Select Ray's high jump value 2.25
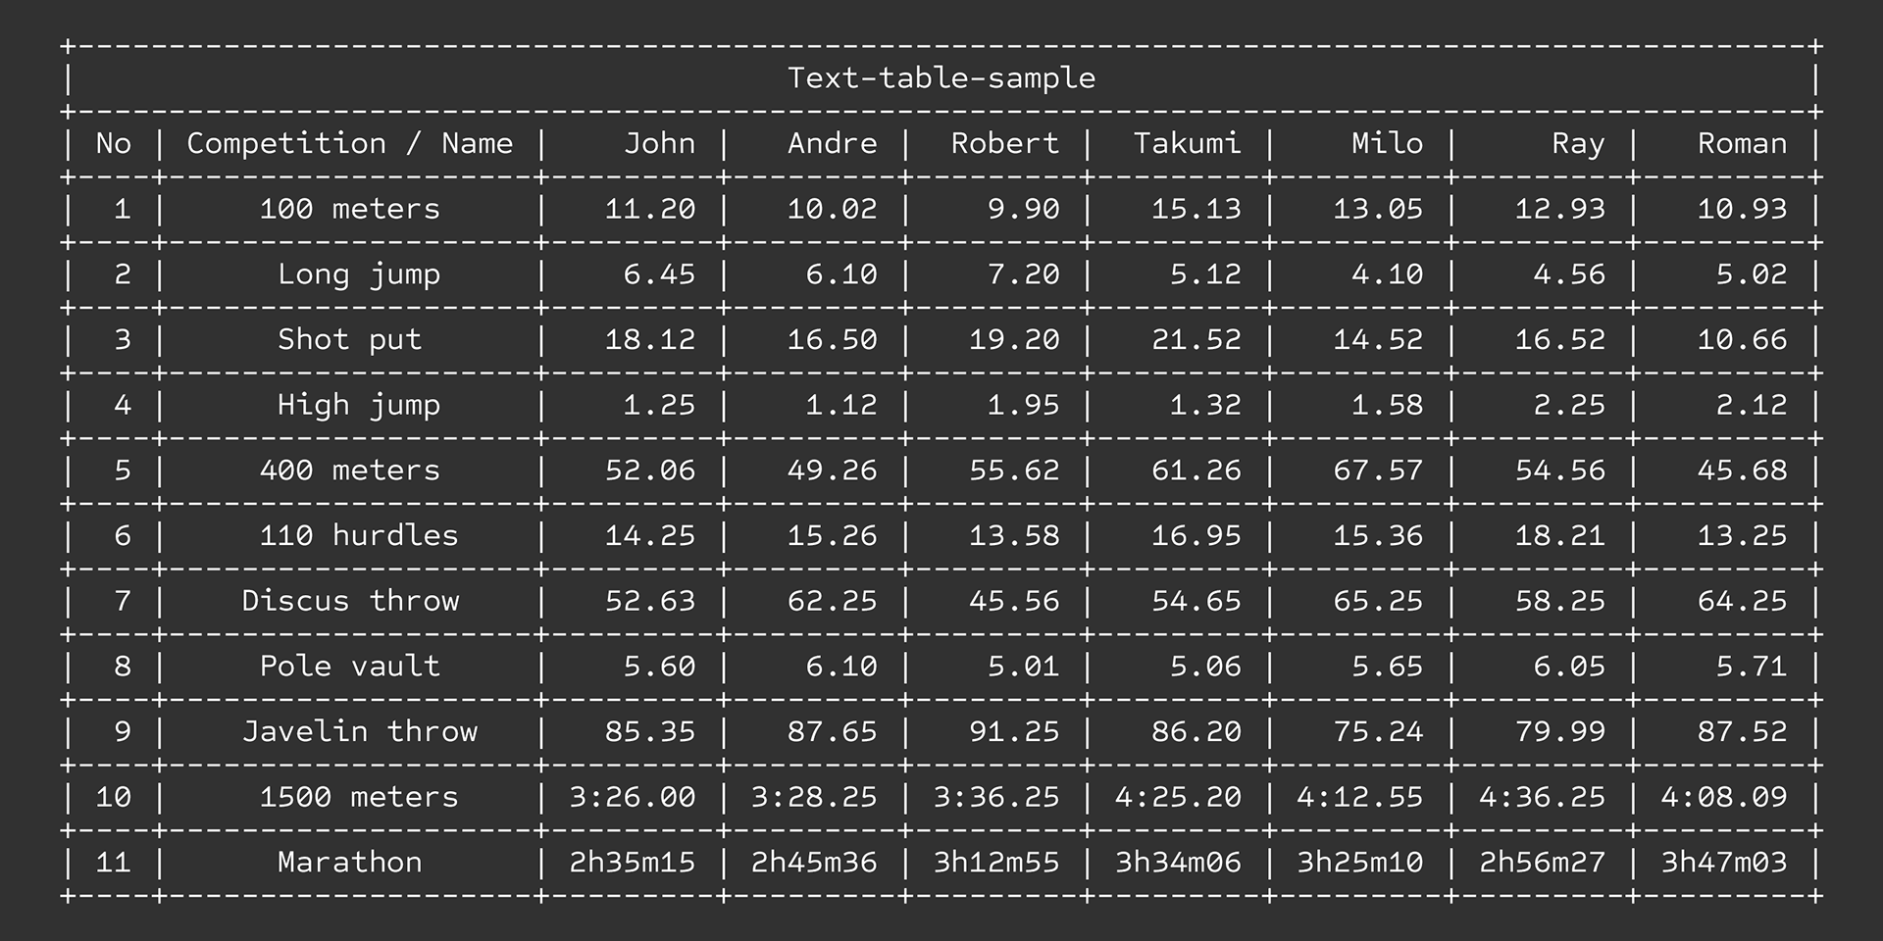The height and width of the screenshot is (941, 1883). pos(1569,405)
